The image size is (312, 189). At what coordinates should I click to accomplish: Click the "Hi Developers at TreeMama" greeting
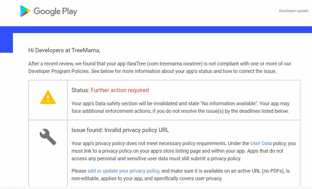[64, 50]
